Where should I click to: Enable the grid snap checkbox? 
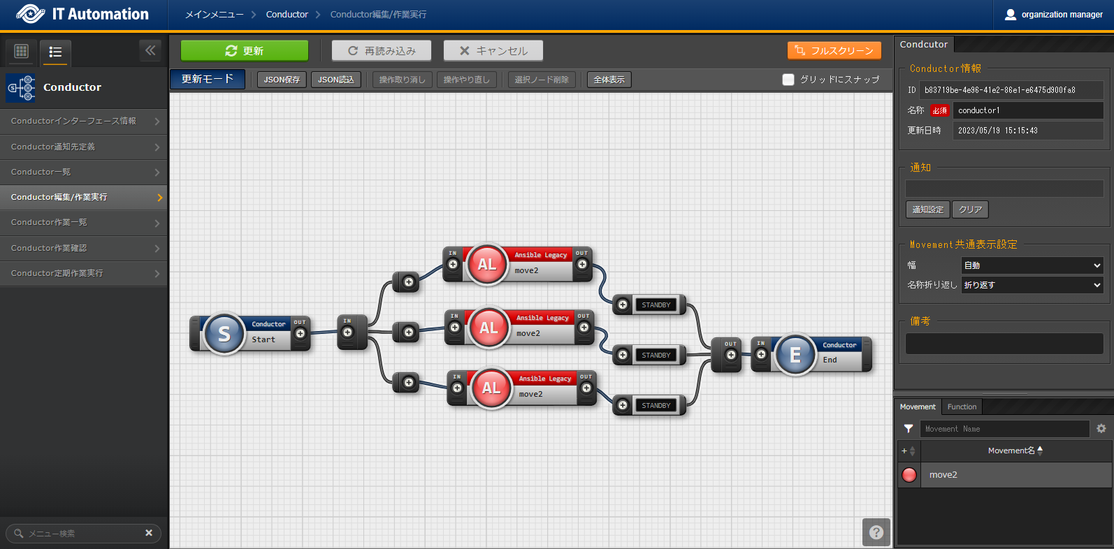coord(788,80)
